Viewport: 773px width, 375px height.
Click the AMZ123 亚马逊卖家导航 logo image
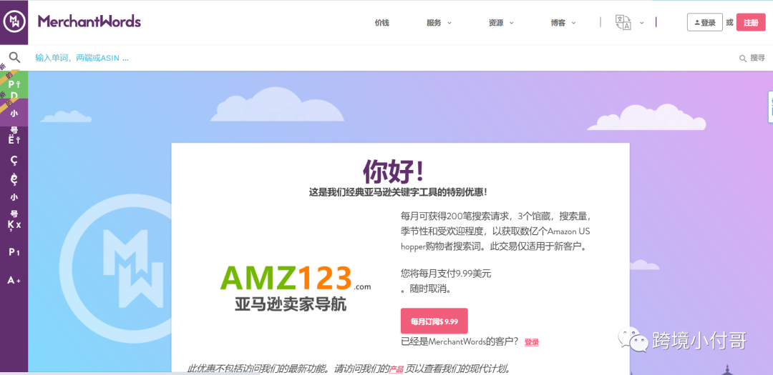294,288
